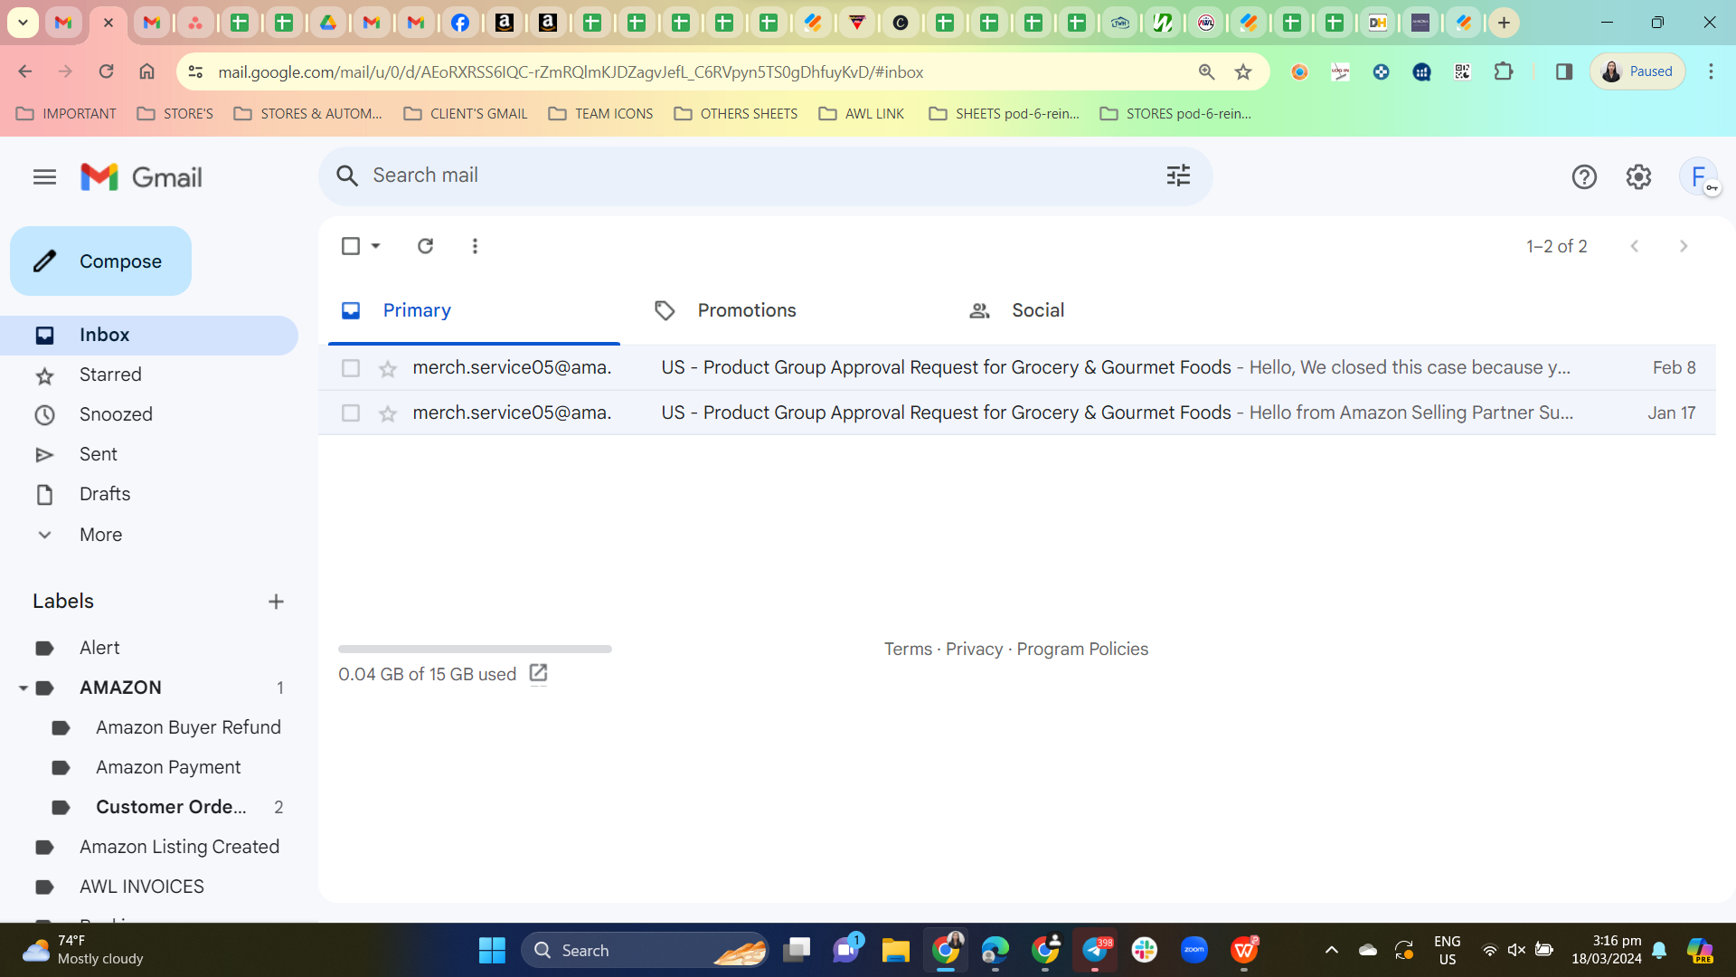Open the tab search dropdown
The image size is (1736, 977).
(x=23, y=23)
